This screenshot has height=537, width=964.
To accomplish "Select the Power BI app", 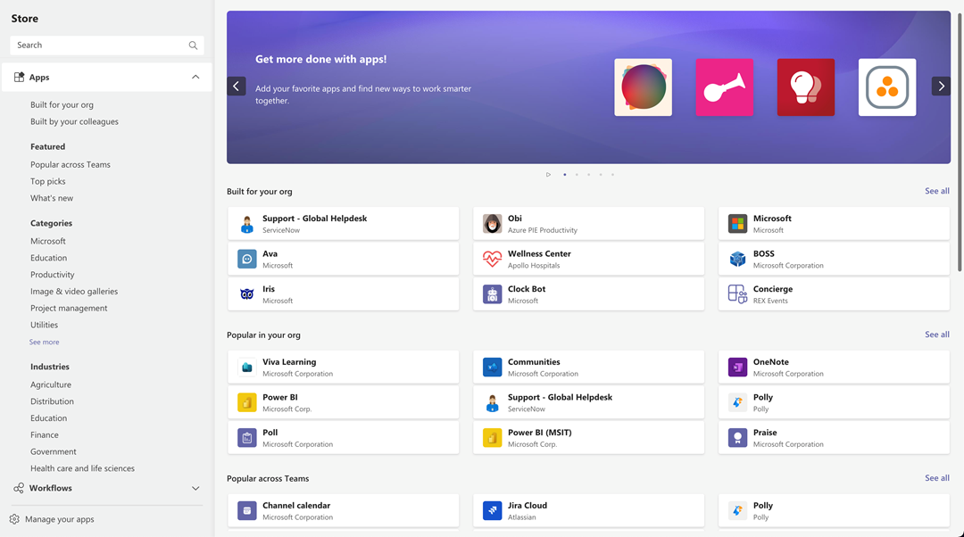I will click(343, 401).
